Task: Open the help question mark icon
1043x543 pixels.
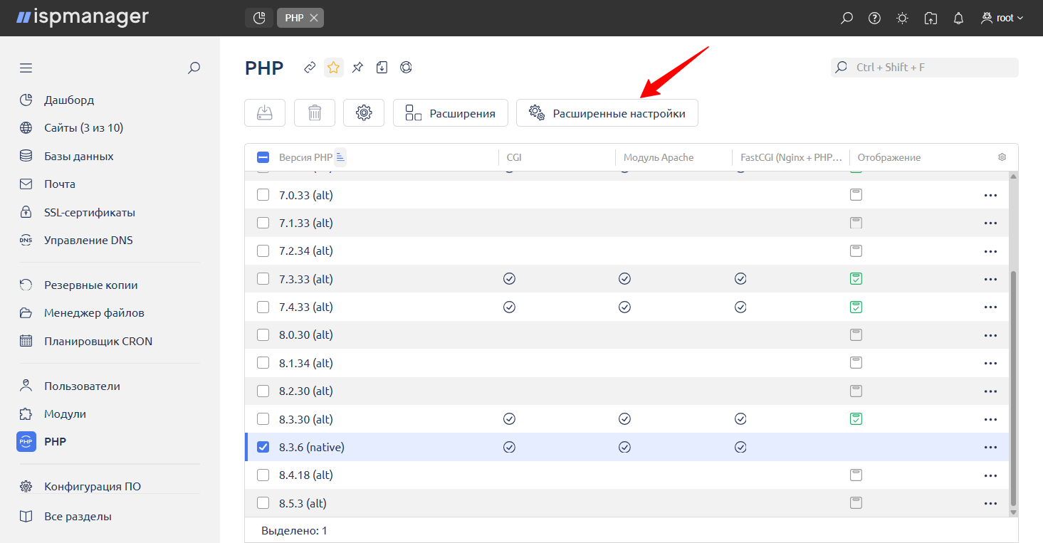Action: coord(874,19)
